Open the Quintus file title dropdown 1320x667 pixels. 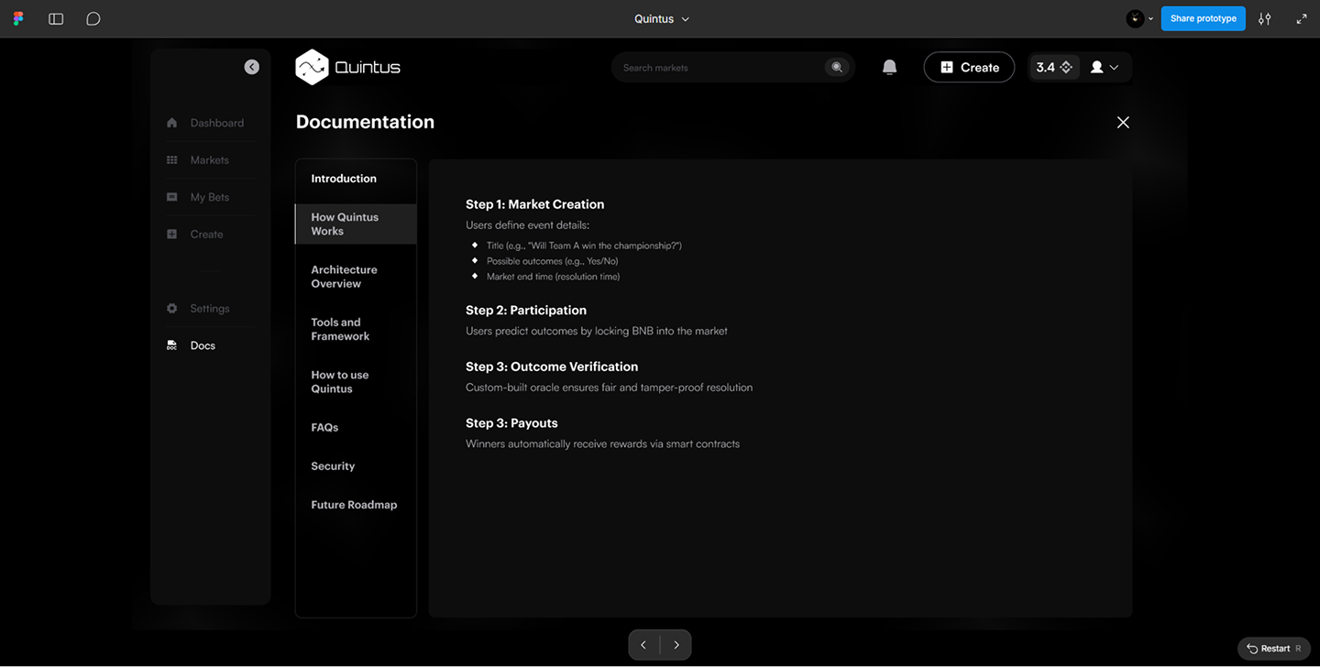662,18
